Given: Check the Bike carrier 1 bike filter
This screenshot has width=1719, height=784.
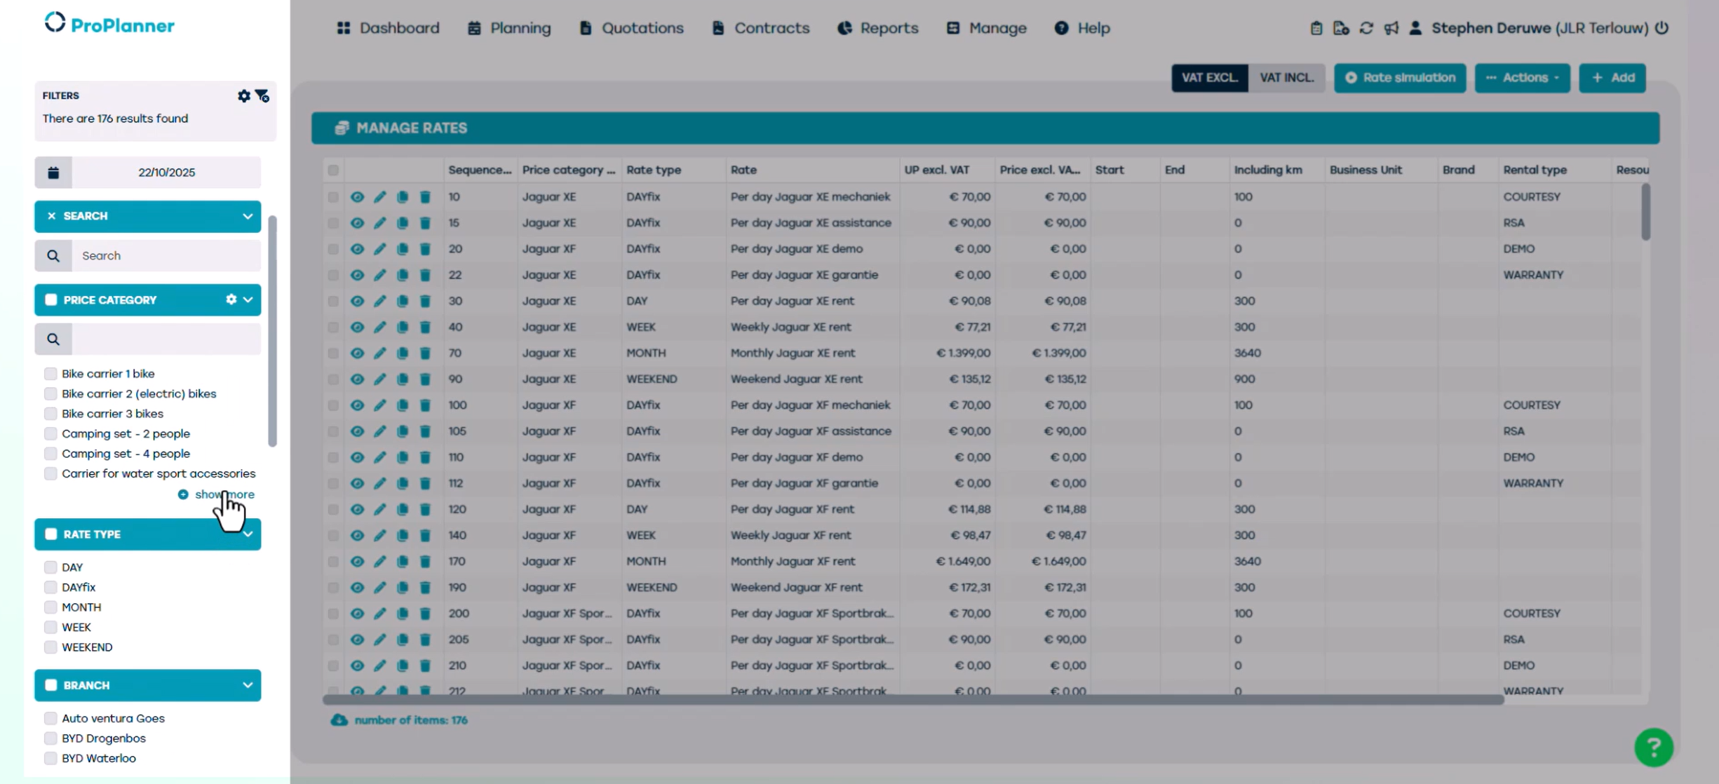Looking at the screenshot, I should point(50,374).
